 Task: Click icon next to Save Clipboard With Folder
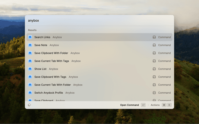tap(30, 53)
